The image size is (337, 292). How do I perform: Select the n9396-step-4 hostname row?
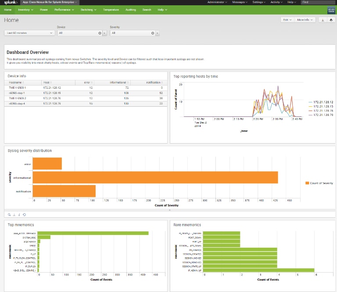tap(86, 104)
